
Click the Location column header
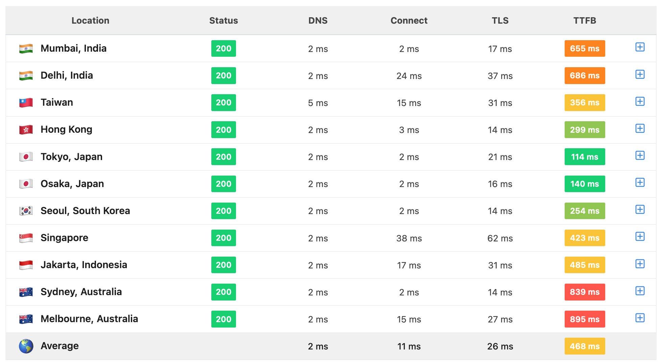click(x=90, y=21)
